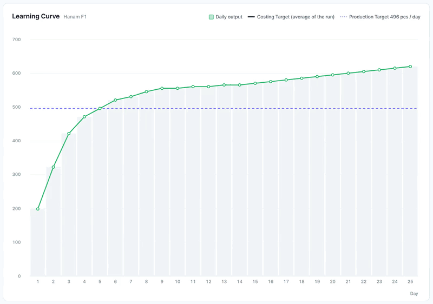Viewport: 433px width, 304px height.
Task: Click y-axis label 300
Action: (x=17, y=174)
